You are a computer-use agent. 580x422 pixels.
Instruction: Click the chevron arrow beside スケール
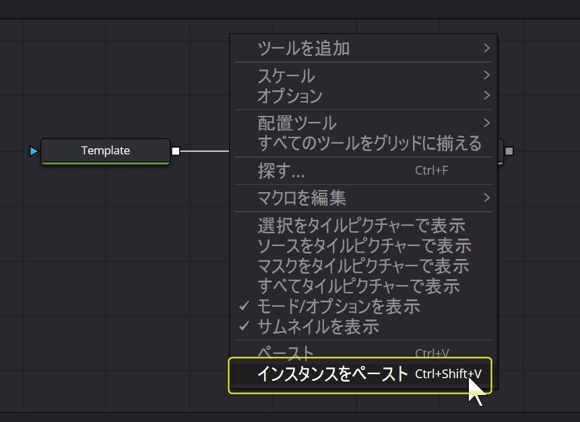coord(487,75)
